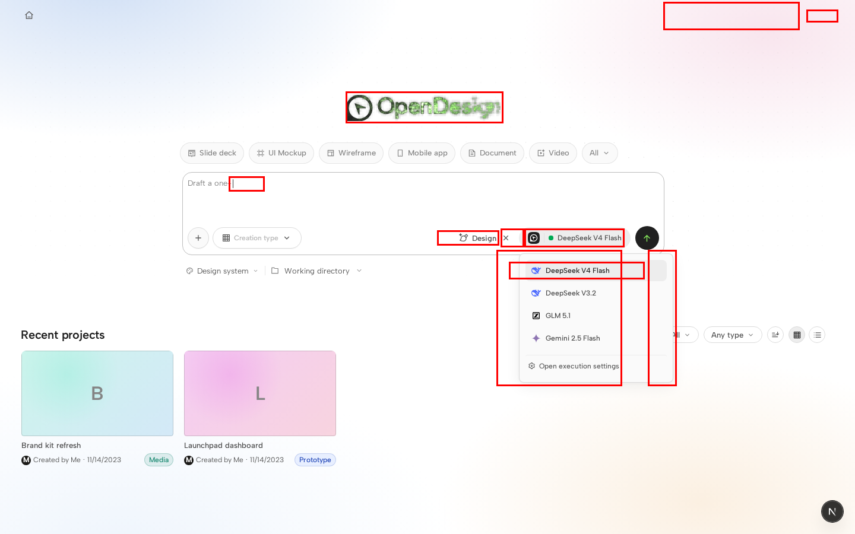Click the creator avatar under Brand kit refresh
Screen dimensions: 855x534
click(26, 460)
